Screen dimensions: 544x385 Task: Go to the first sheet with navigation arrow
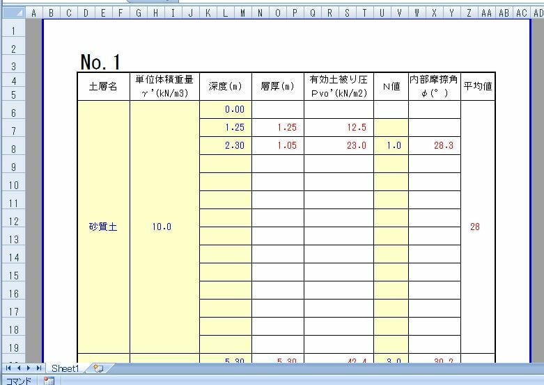[x=8, y=368]
